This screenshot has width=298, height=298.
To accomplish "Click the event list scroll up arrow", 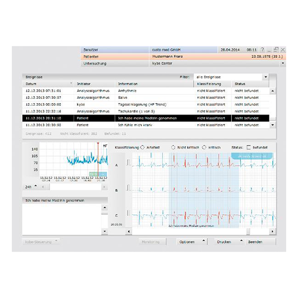I will tap(272, 91).
